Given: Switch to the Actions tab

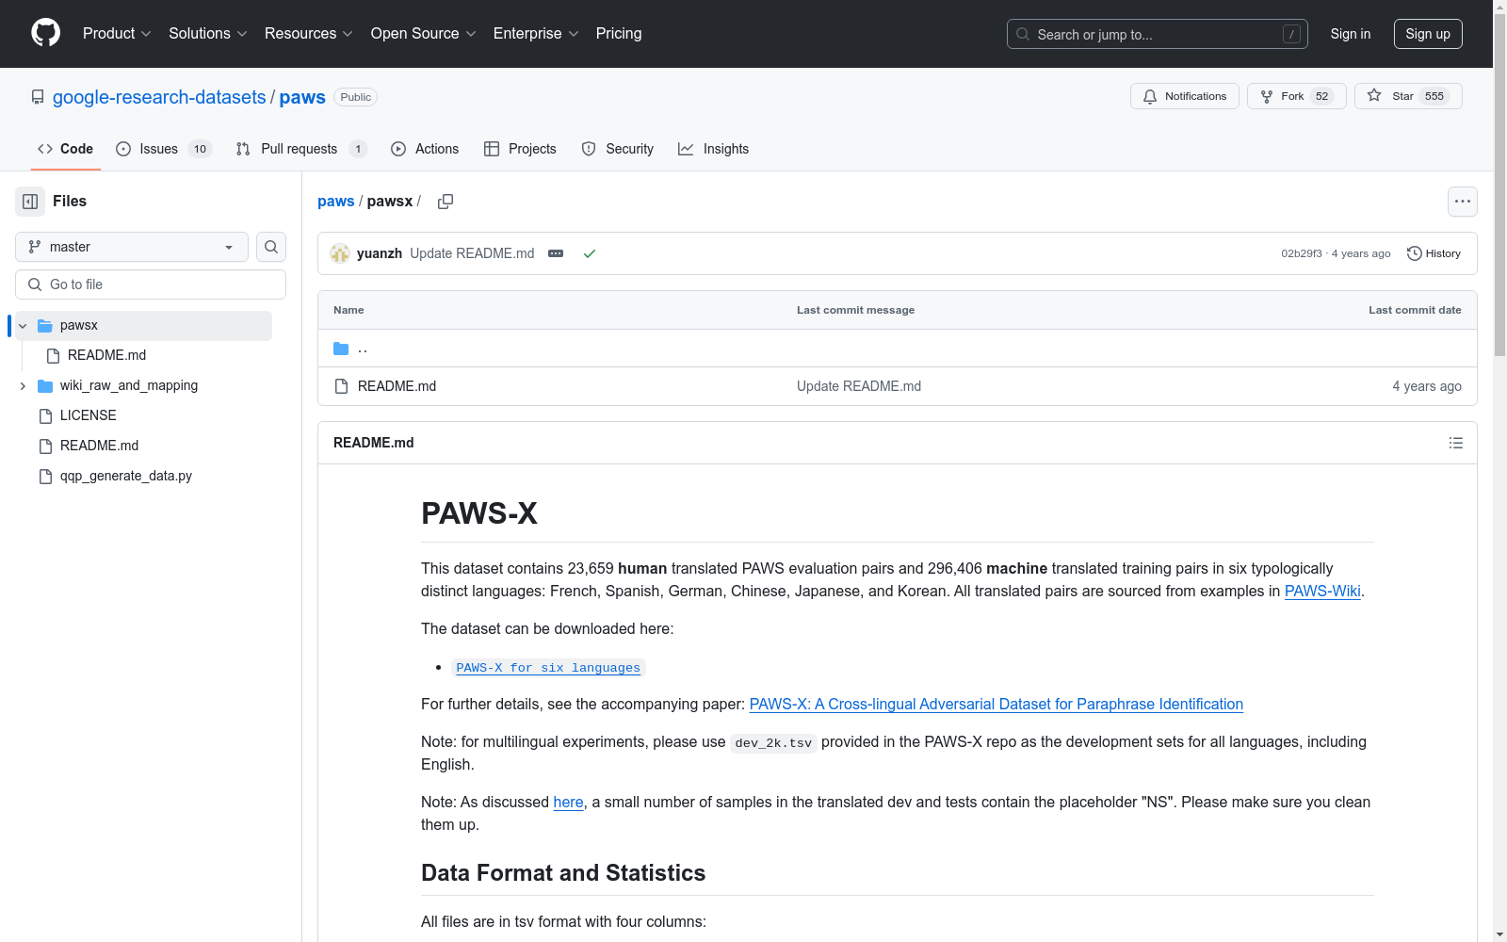Looking at the screenshot, I should pos(425,149).
